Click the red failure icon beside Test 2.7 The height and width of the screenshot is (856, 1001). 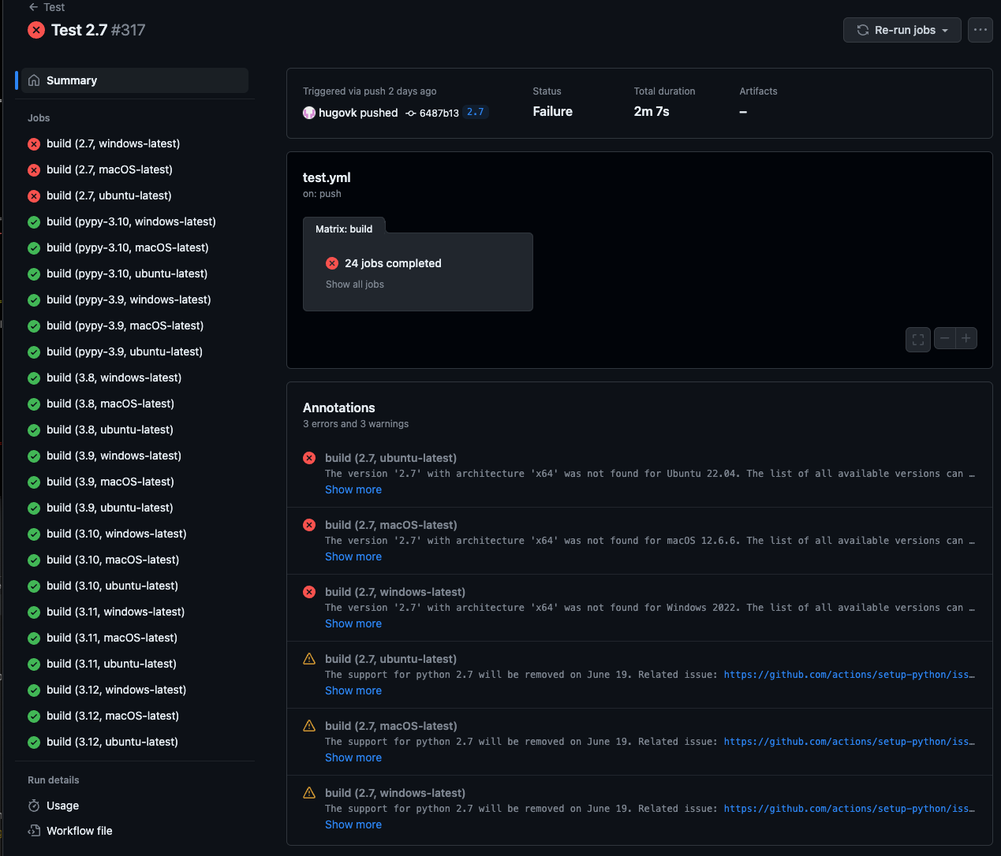click(x=36, y=30)
